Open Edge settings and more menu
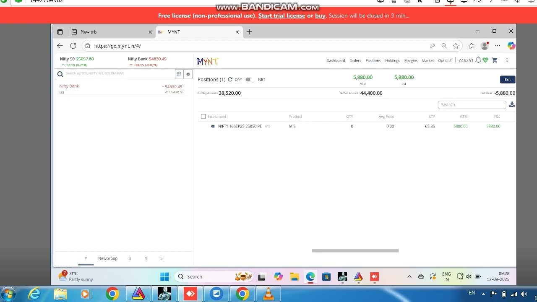The height and width of the screenshot is (302, 537). [498, 46]
